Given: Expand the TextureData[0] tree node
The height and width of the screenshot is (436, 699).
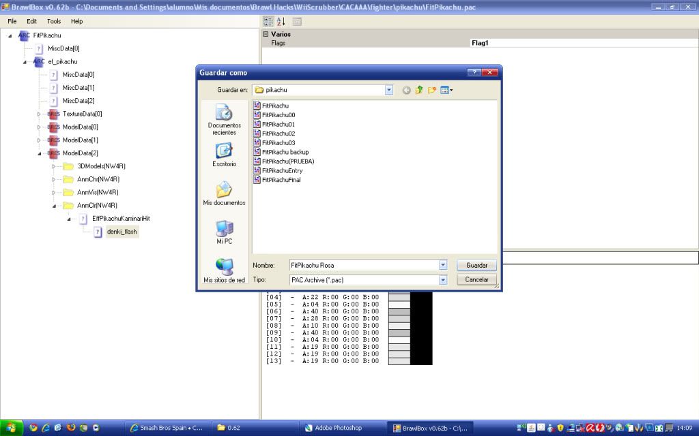Looking at the screenshot, I should point(39,114).
